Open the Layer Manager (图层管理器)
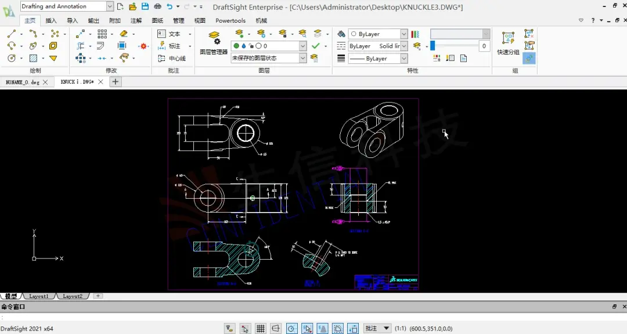The height and width of the screenshot is (334, 627). (x=214, y=43)
